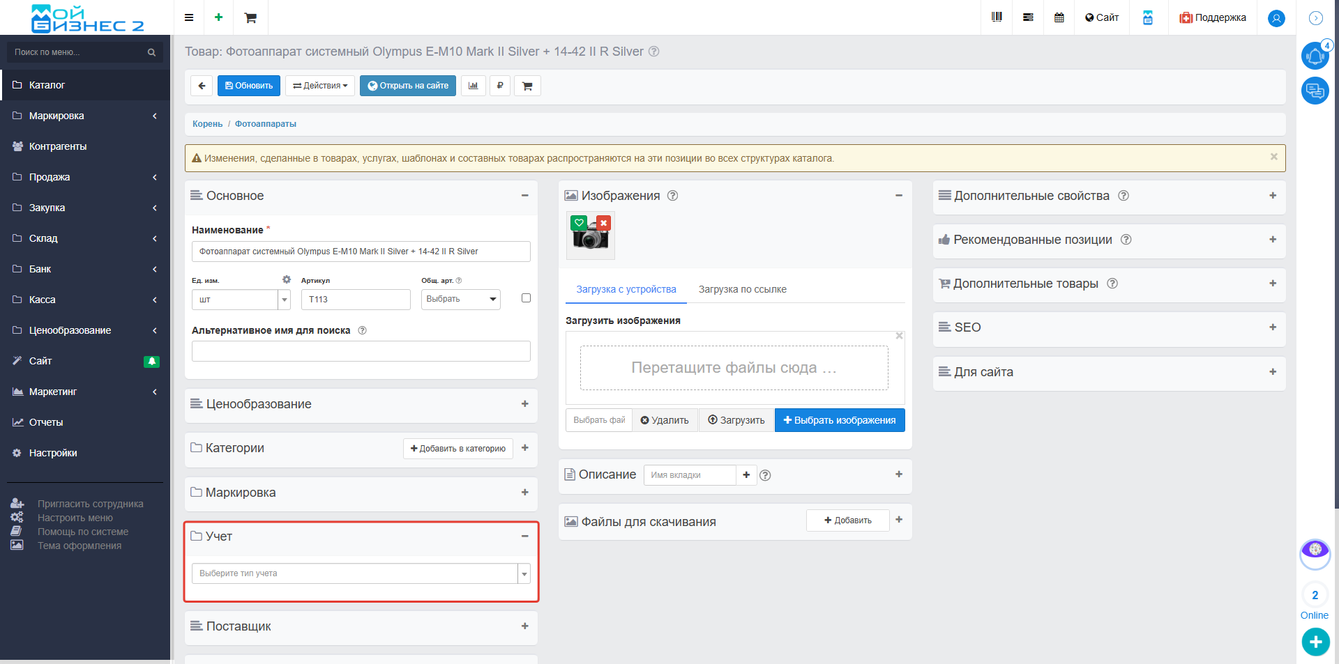This screenshot has width=1339, height=664.
Task: Click the Загрузить upload button
Action: [x=736, y=420]
